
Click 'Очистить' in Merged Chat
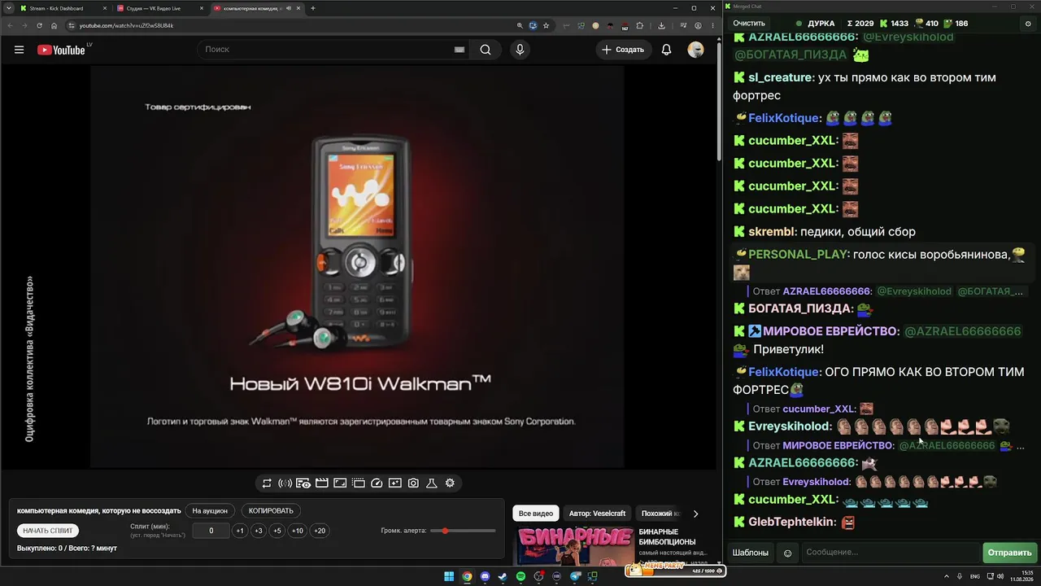point(749,24)
